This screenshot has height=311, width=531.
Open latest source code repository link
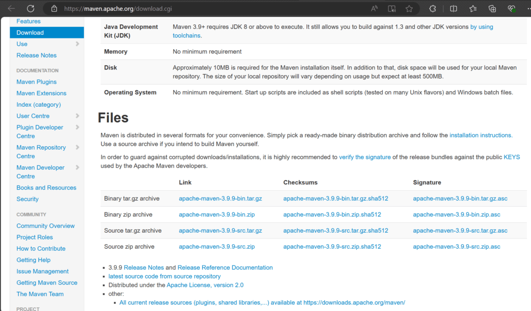[x=164, y=276]
